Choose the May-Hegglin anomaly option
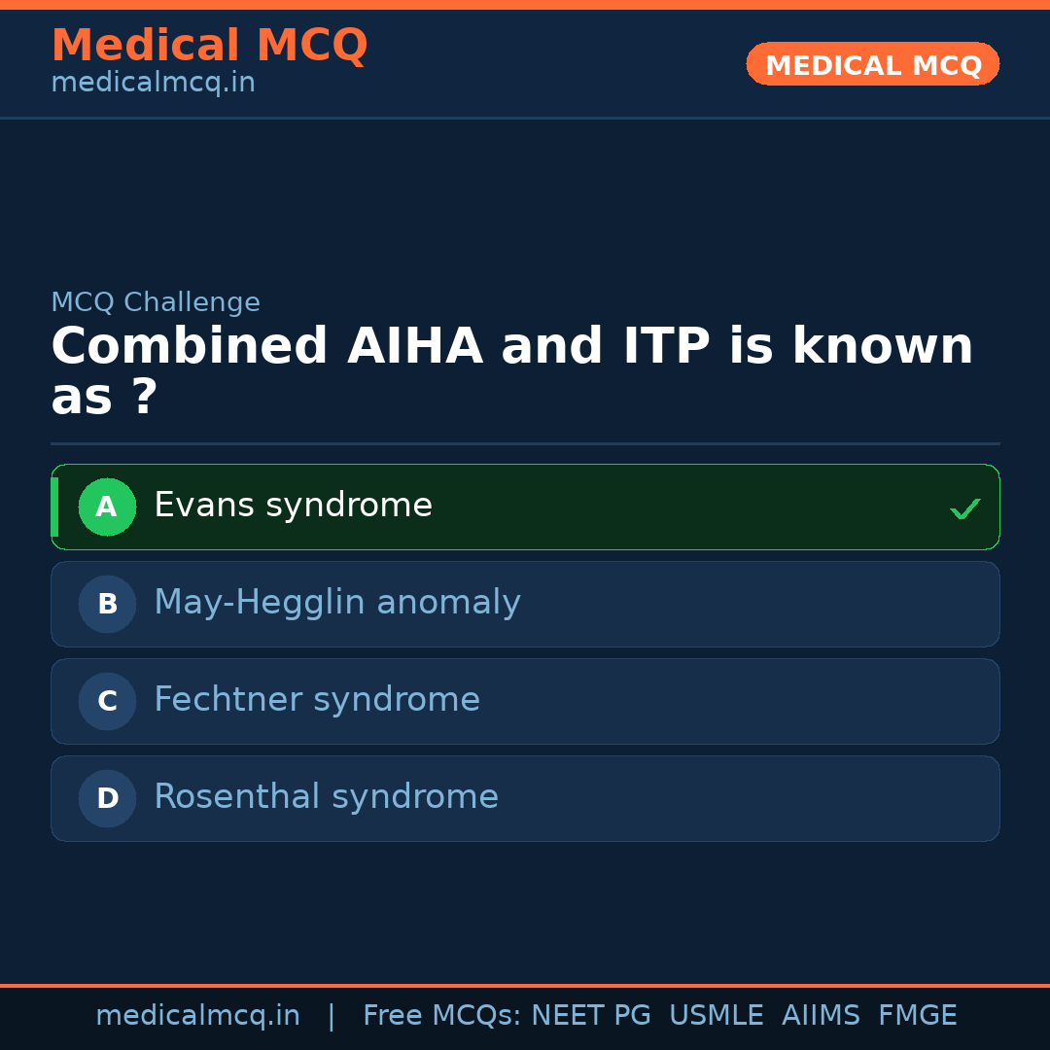The width and height of the screenshot is (1050, 1050). 336,603
